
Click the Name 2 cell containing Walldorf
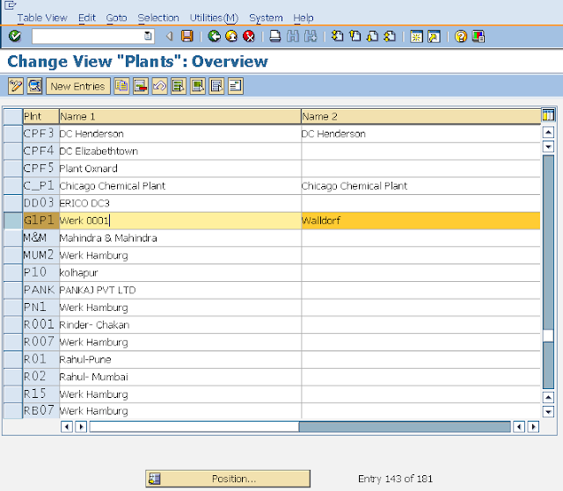pyautogui.click(x=420, y=220)
